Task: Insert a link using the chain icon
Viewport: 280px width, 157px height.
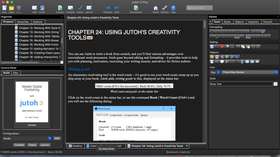Action: [232, 57]
